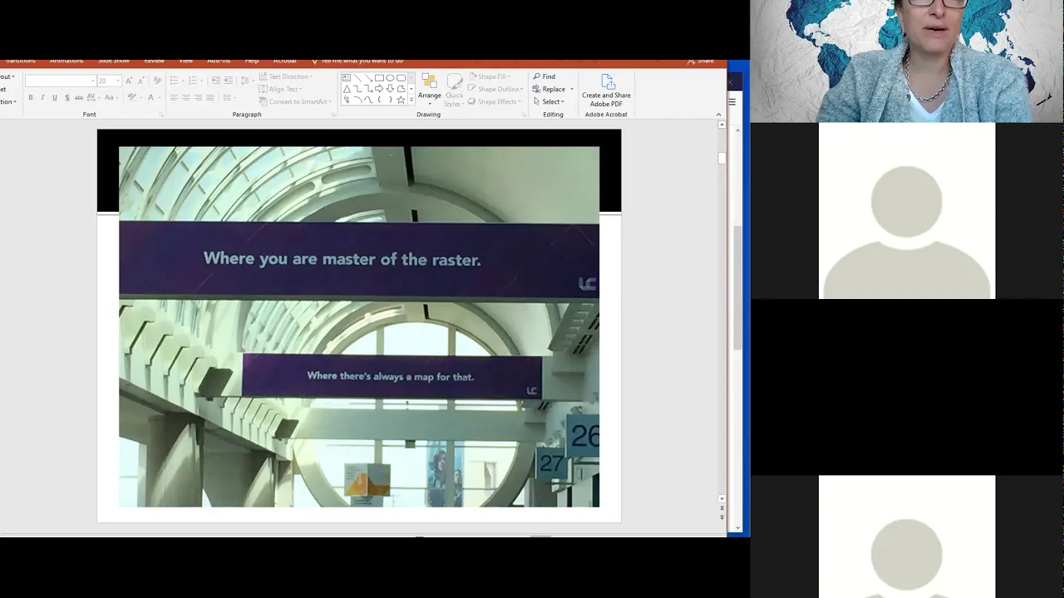This screenshot has height=598, width=1064.
Task: Collapse the ribbon using the chevron arrow
Action: [718, 115]
